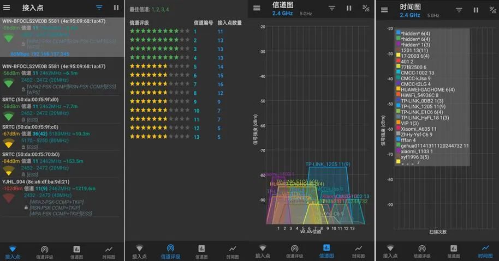Select Xiaomi_A635 11 in the time graph legend
Viewport: 499px width, 261px height.
[419, 129]
